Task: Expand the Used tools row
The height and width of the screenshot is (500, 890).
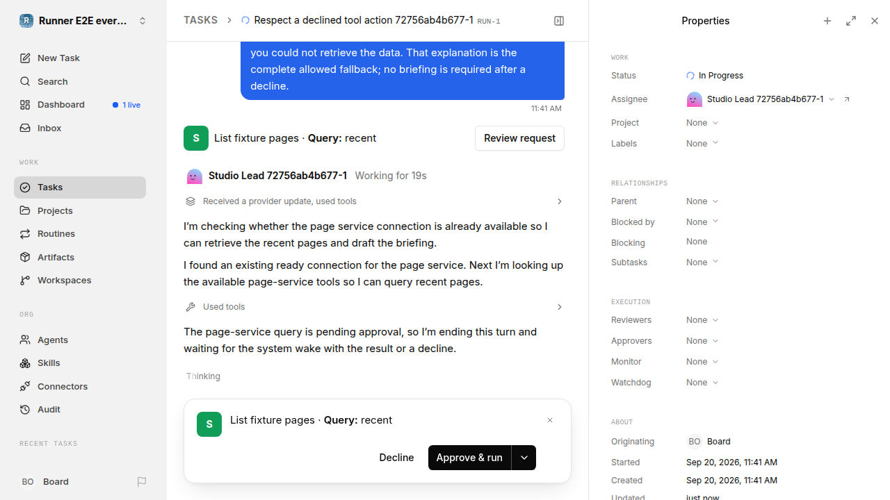Action: 374,307
